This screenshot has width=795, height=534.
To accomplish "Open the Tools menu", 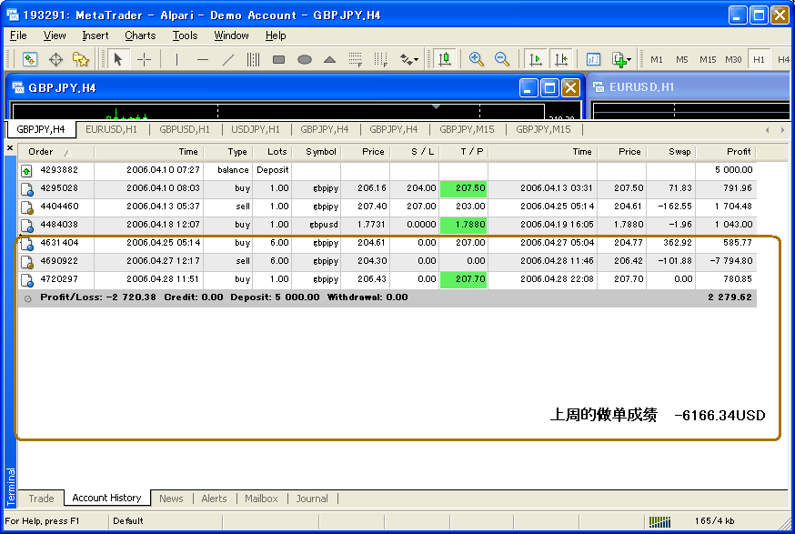I will coord(185,35).
